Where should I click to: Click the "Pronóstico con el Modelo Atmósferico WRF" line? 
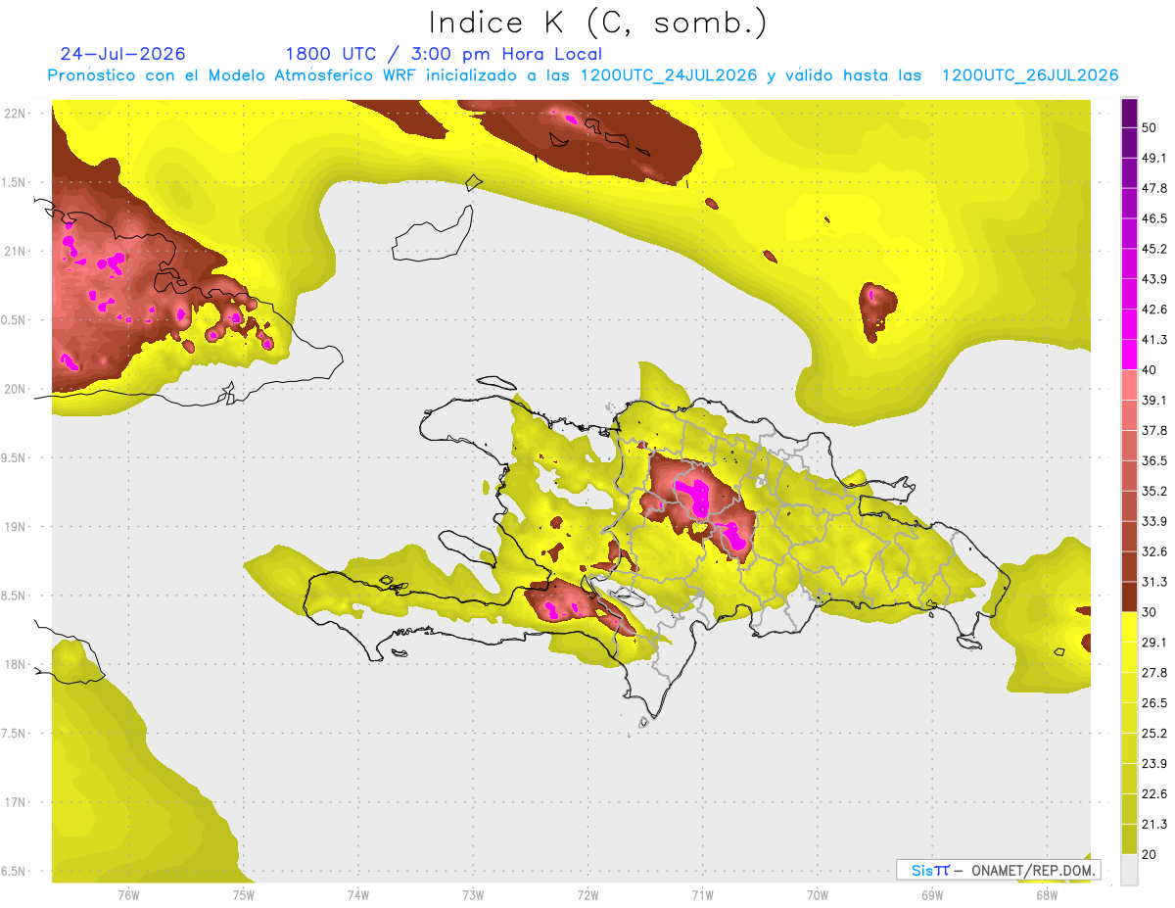(x=583, y=75)
